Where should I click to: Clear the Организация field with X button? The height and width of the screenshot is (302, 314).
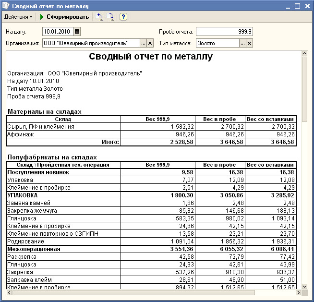click(x=150, y=43)
